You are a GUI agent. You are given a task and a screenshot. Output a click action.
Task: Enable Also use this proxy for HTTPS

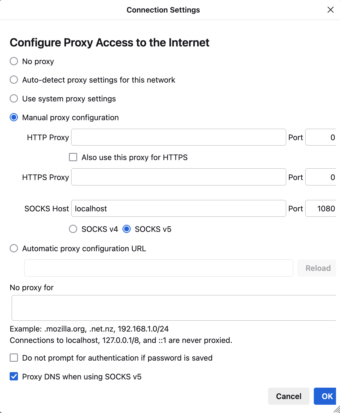coord(73,157)
